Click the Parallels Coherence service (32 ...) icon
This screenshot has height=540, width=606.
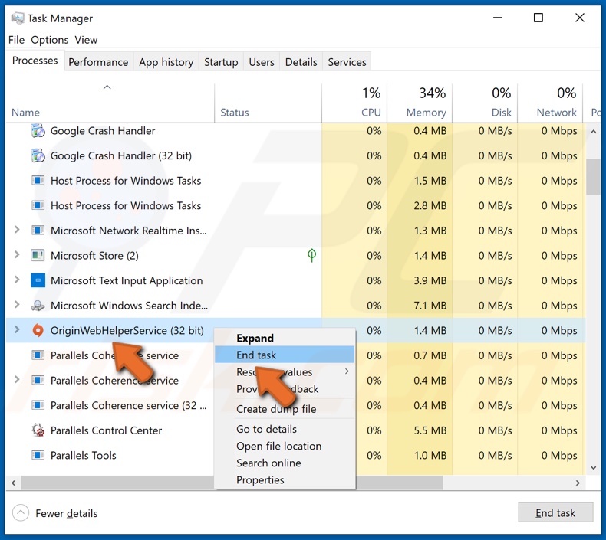(x=38, y=405)
